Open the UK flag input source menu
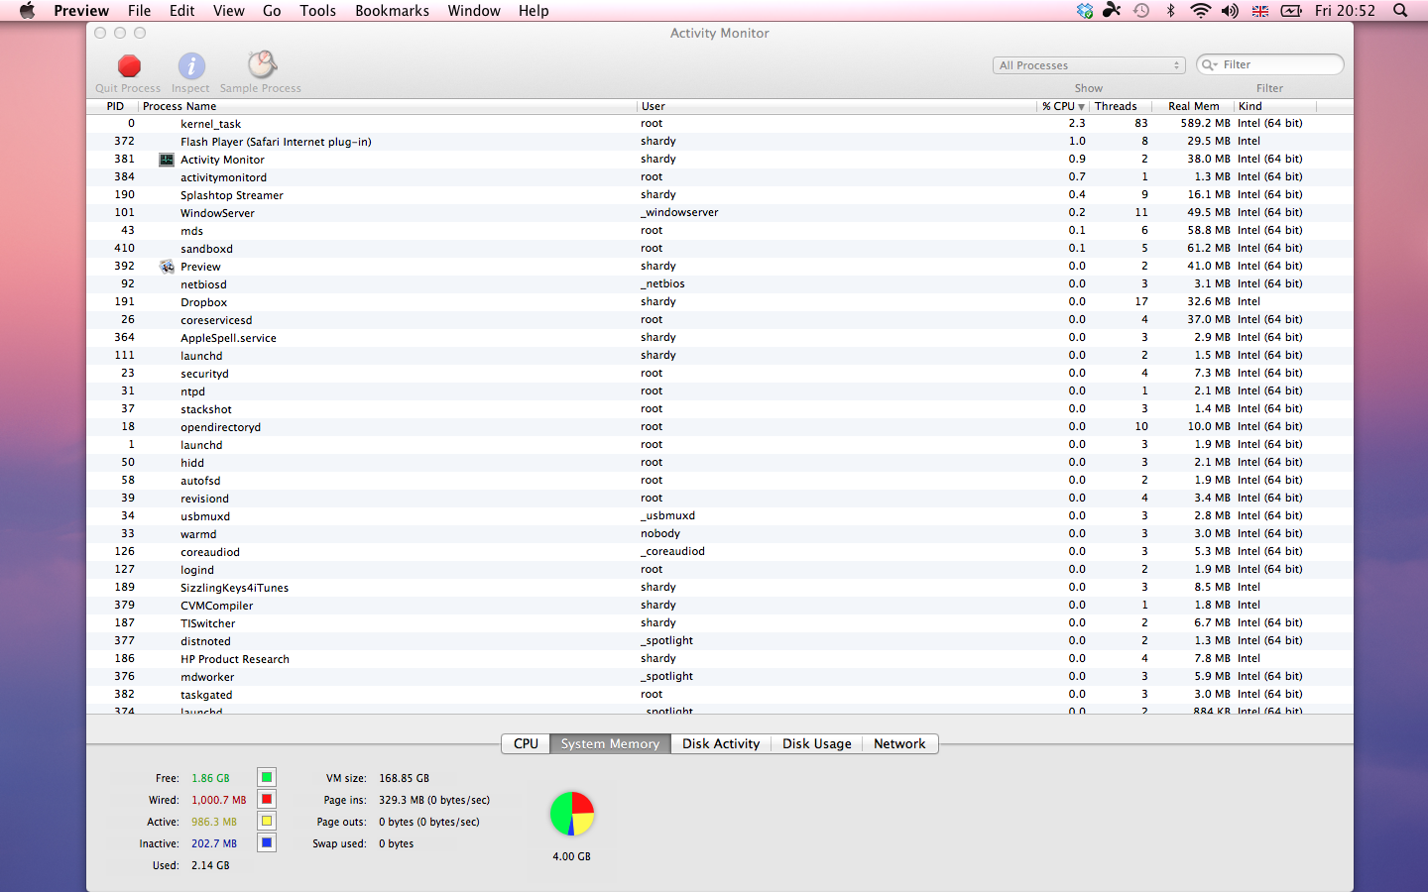The width and height of the screenshot is (1428, 892). (1260, 11)
